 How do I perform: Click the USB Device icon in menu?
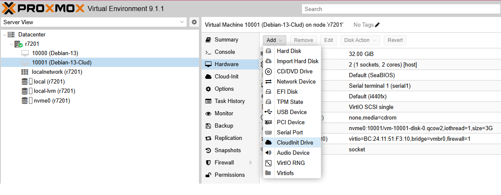268,112
